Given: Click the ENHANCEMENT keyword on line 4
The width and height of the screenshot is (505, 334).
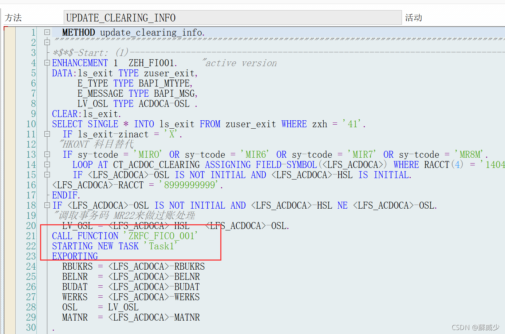Looking at the screenshot, I should (x=80, y=63).
